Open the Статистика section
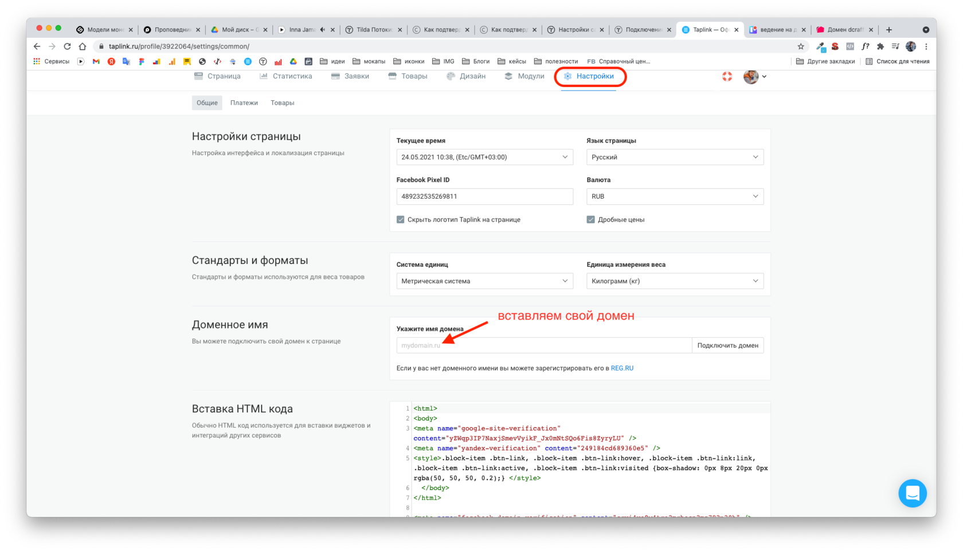Screen dimensions: 963x552 coord(285,76)
